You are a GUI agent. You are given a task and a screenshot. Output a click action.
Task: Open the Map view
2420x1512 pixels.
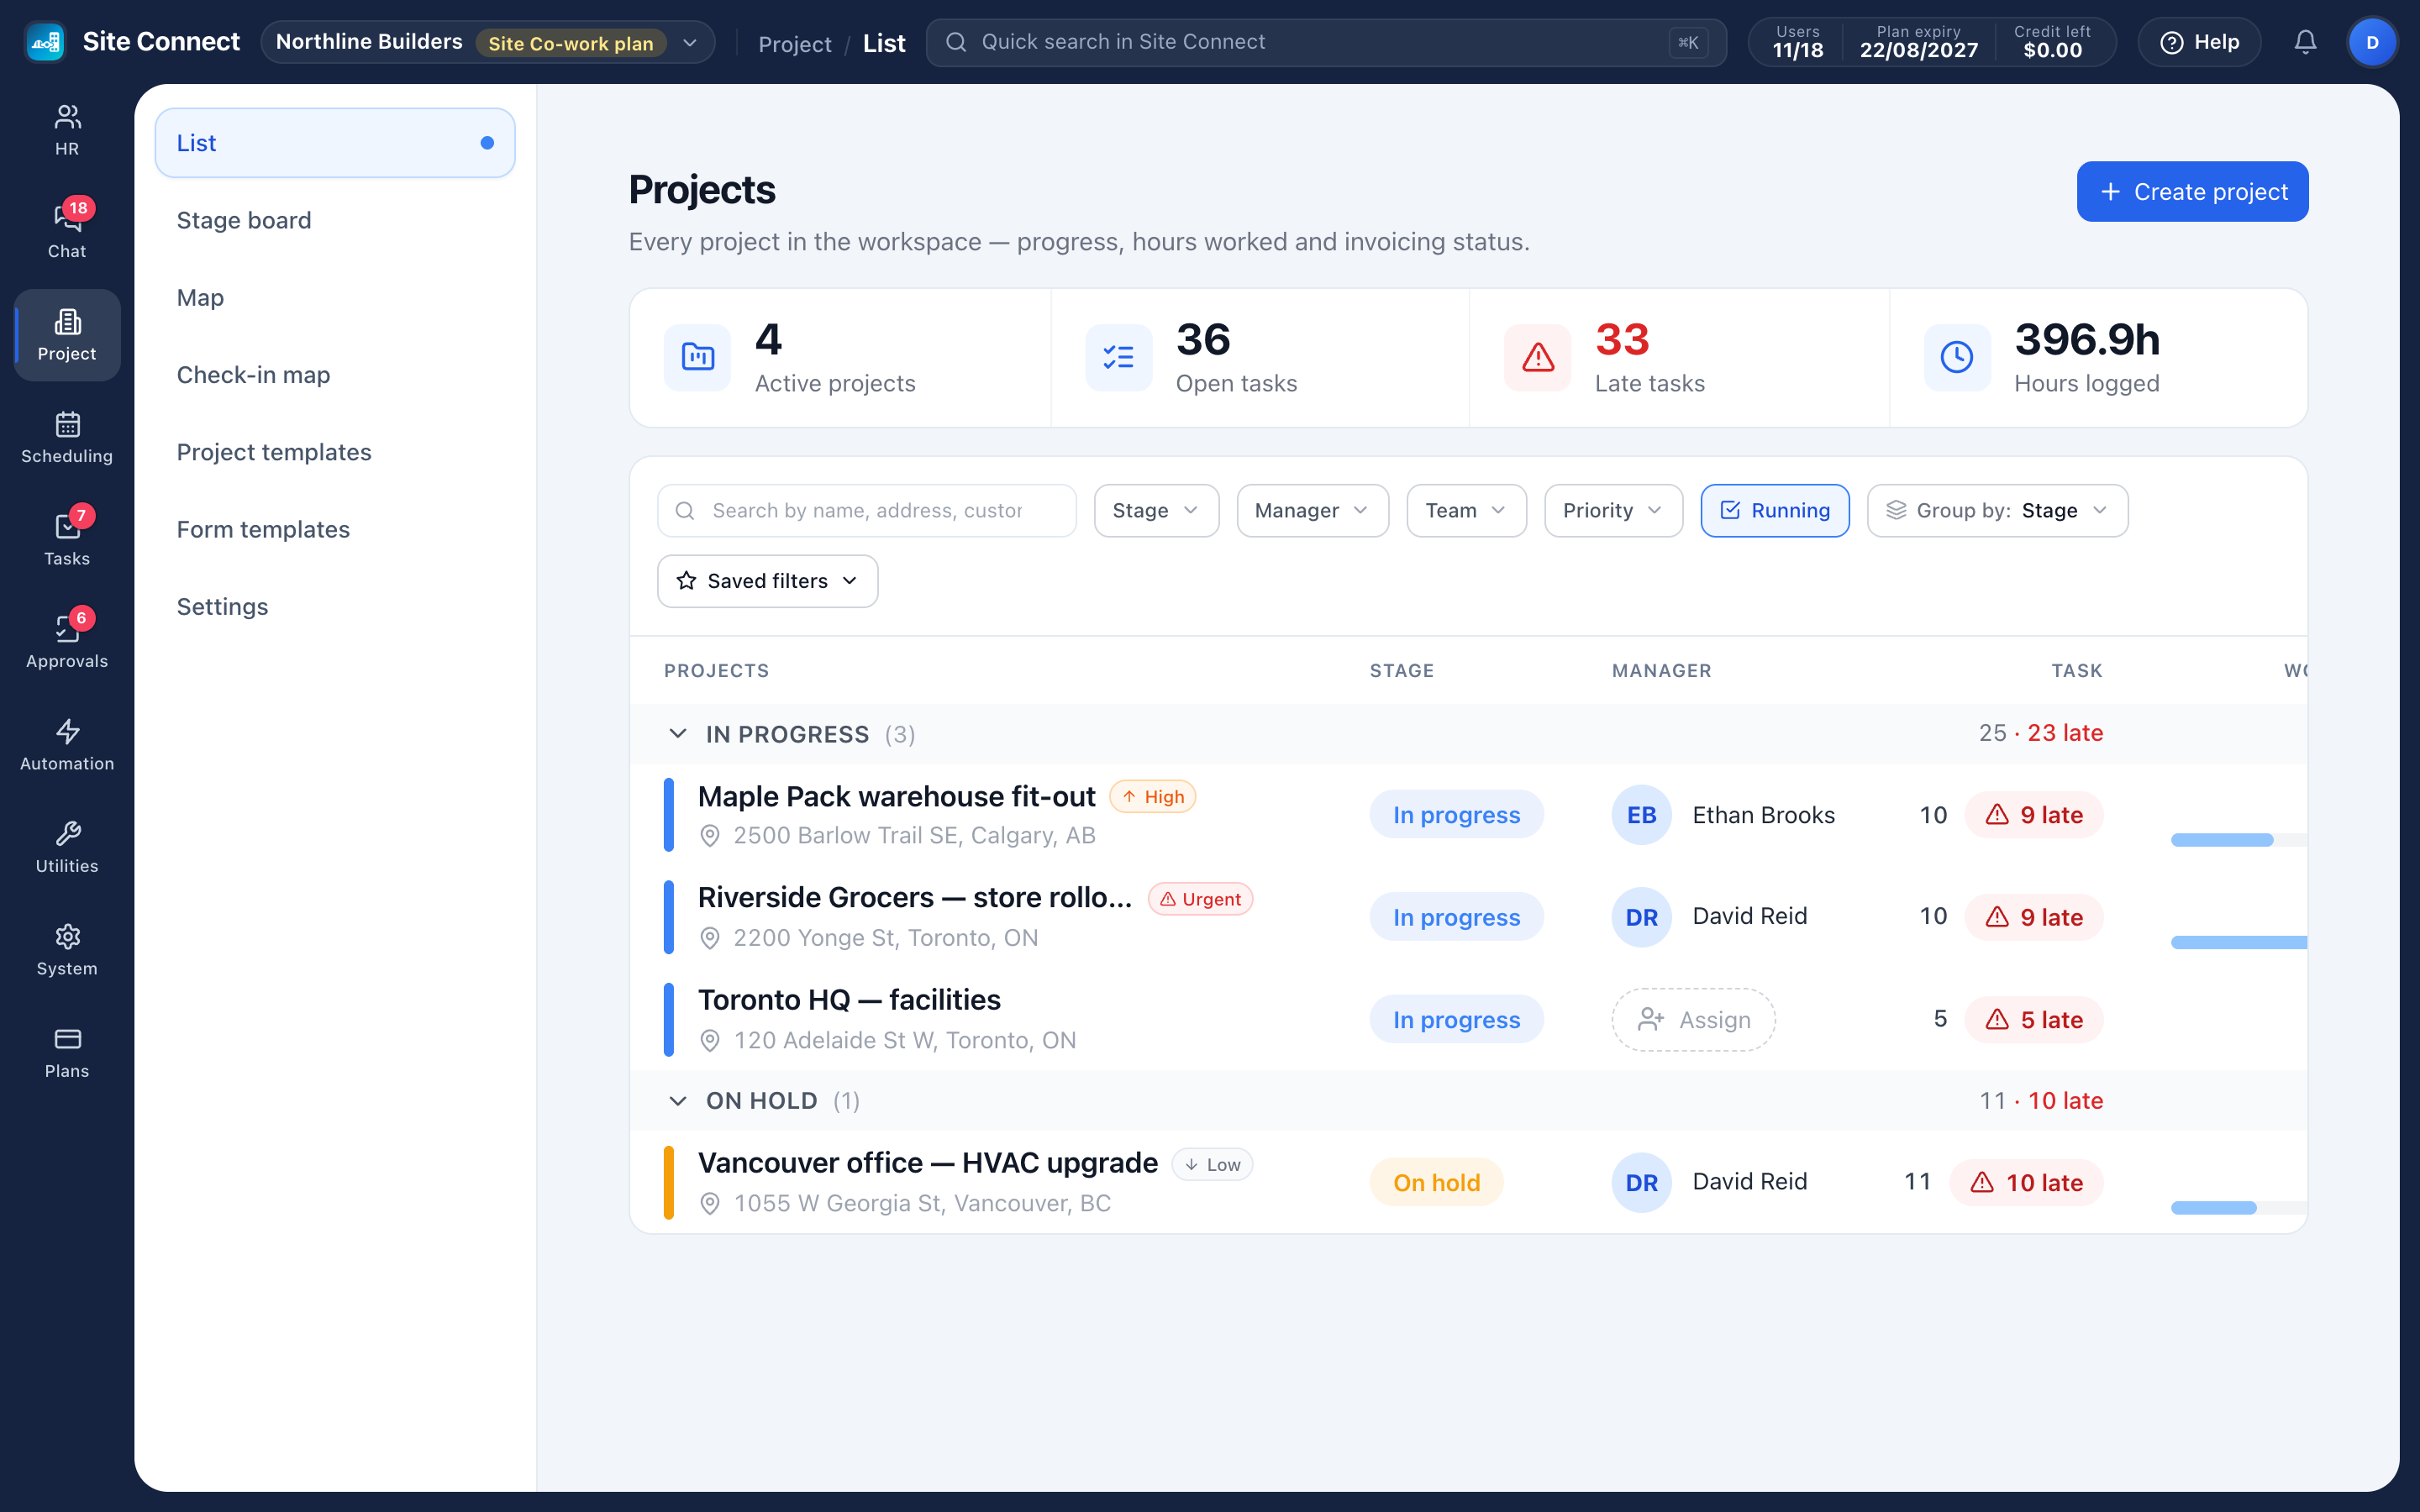point(335,298)
